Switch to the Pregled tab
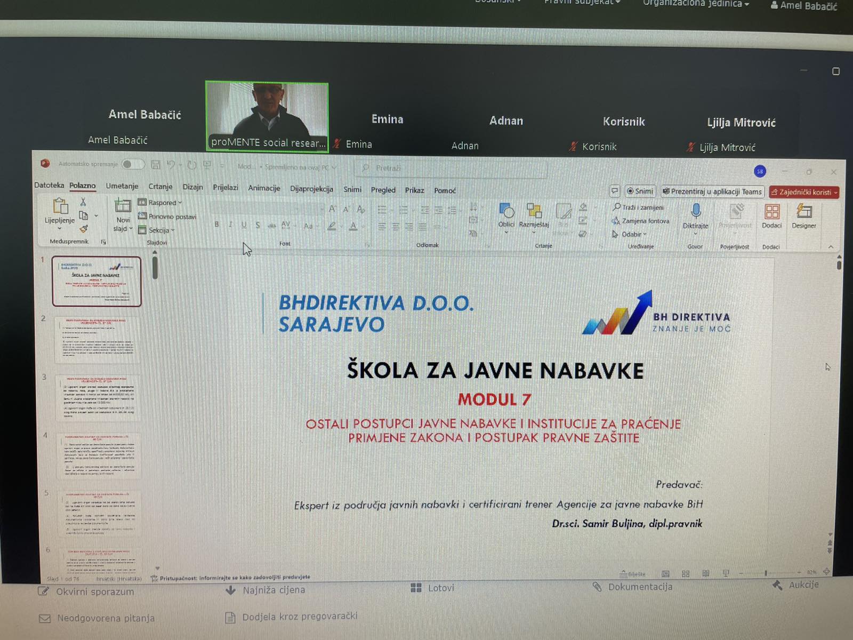 (383, 190)
